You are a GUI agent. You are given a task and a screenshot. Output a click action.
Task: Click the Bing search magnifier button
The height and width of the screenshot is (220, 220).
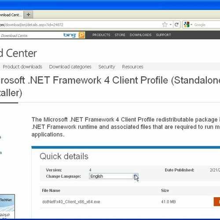point(81,35)
